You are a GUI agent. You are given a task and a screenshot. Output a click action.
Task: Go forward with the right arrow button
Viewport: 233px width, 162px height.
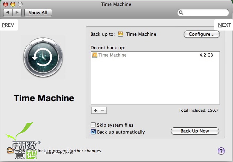pos(17,12)
